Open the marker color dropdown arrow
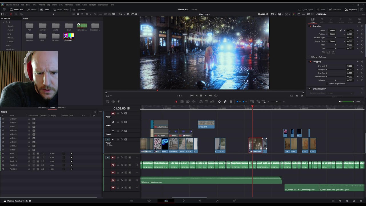The image size is (366, 206). tap(246, 102)
